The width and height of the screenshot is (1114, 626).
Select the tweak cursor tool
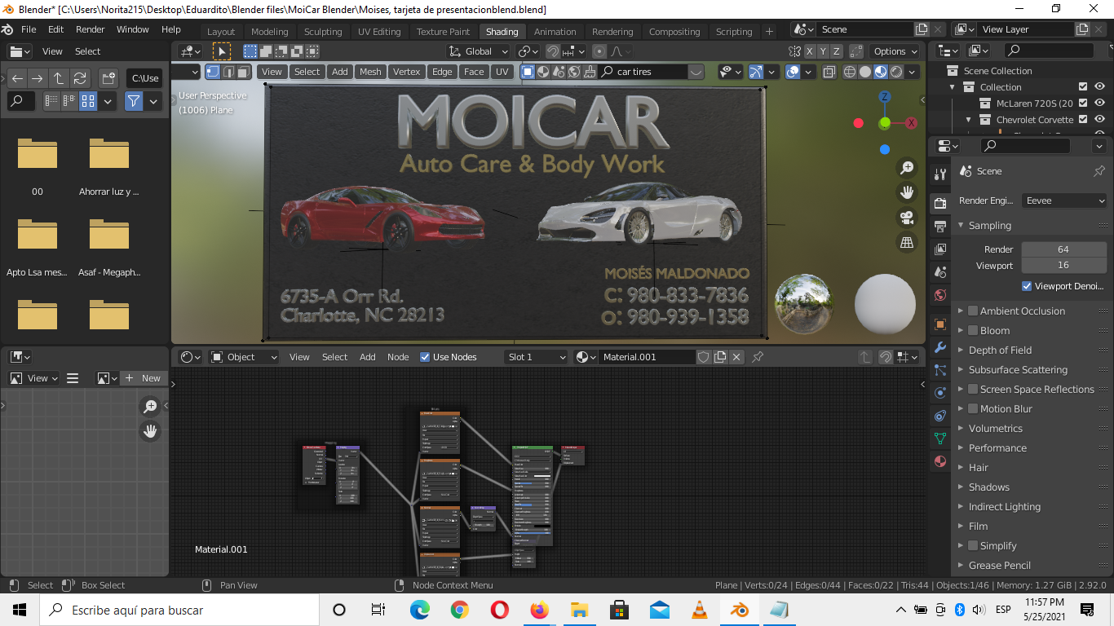[x=221, y=51]
